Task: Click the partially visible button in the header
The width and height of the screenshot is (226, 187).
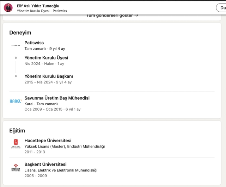Action: tap(221, 8)
